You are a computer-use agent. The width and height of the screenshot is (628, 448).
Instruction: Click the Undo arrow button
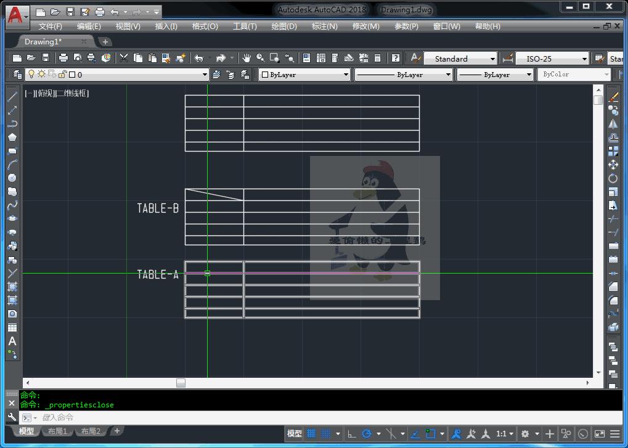pos(198,59)
